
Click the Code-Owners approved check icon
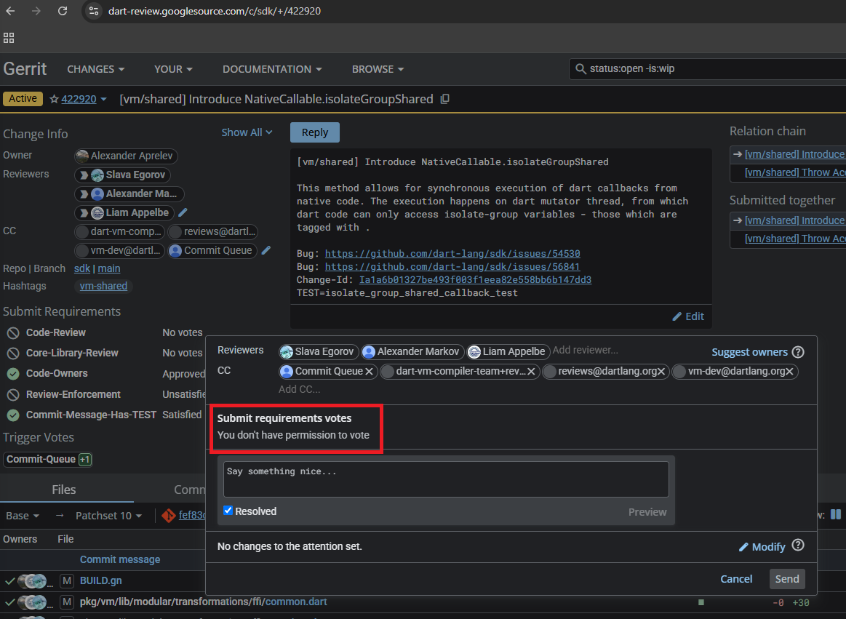(x=13, y=373)
